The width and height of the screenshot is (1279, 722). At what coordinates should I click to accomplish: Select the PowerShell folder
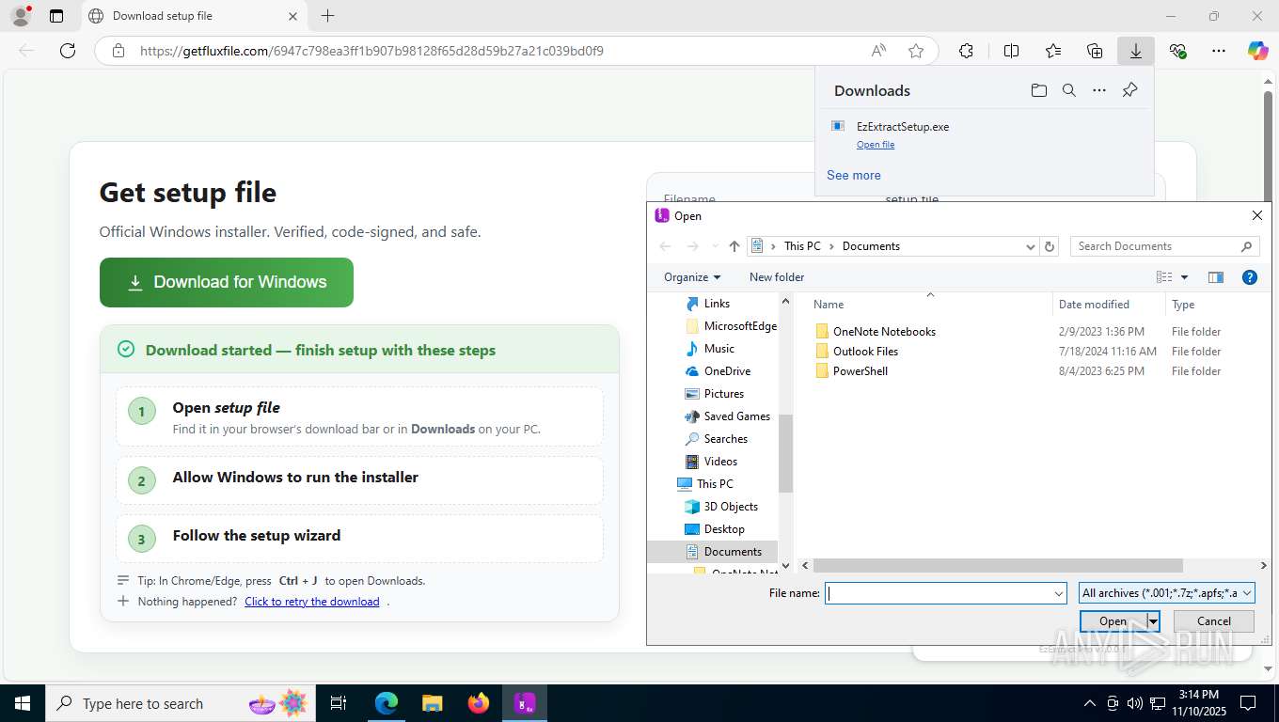click(861, 371)
